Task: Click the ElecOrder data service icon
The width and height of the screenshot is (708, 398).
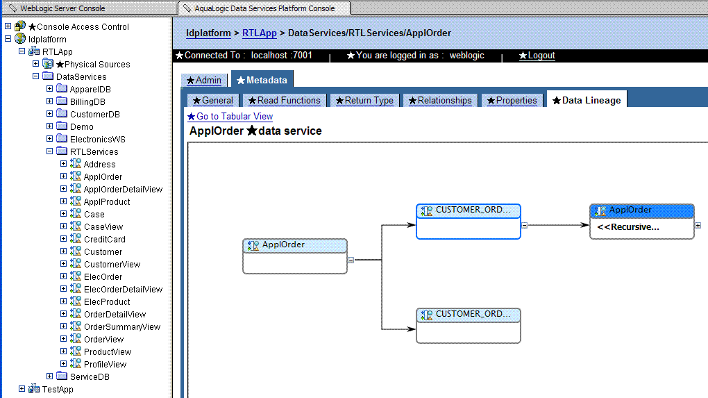Action: [x=76, y=276]
